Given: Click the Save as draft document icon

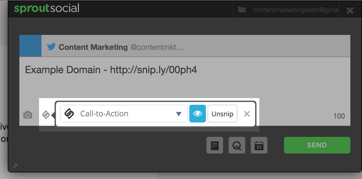Looking at the screenshot, I should click(x=215, y=145).
